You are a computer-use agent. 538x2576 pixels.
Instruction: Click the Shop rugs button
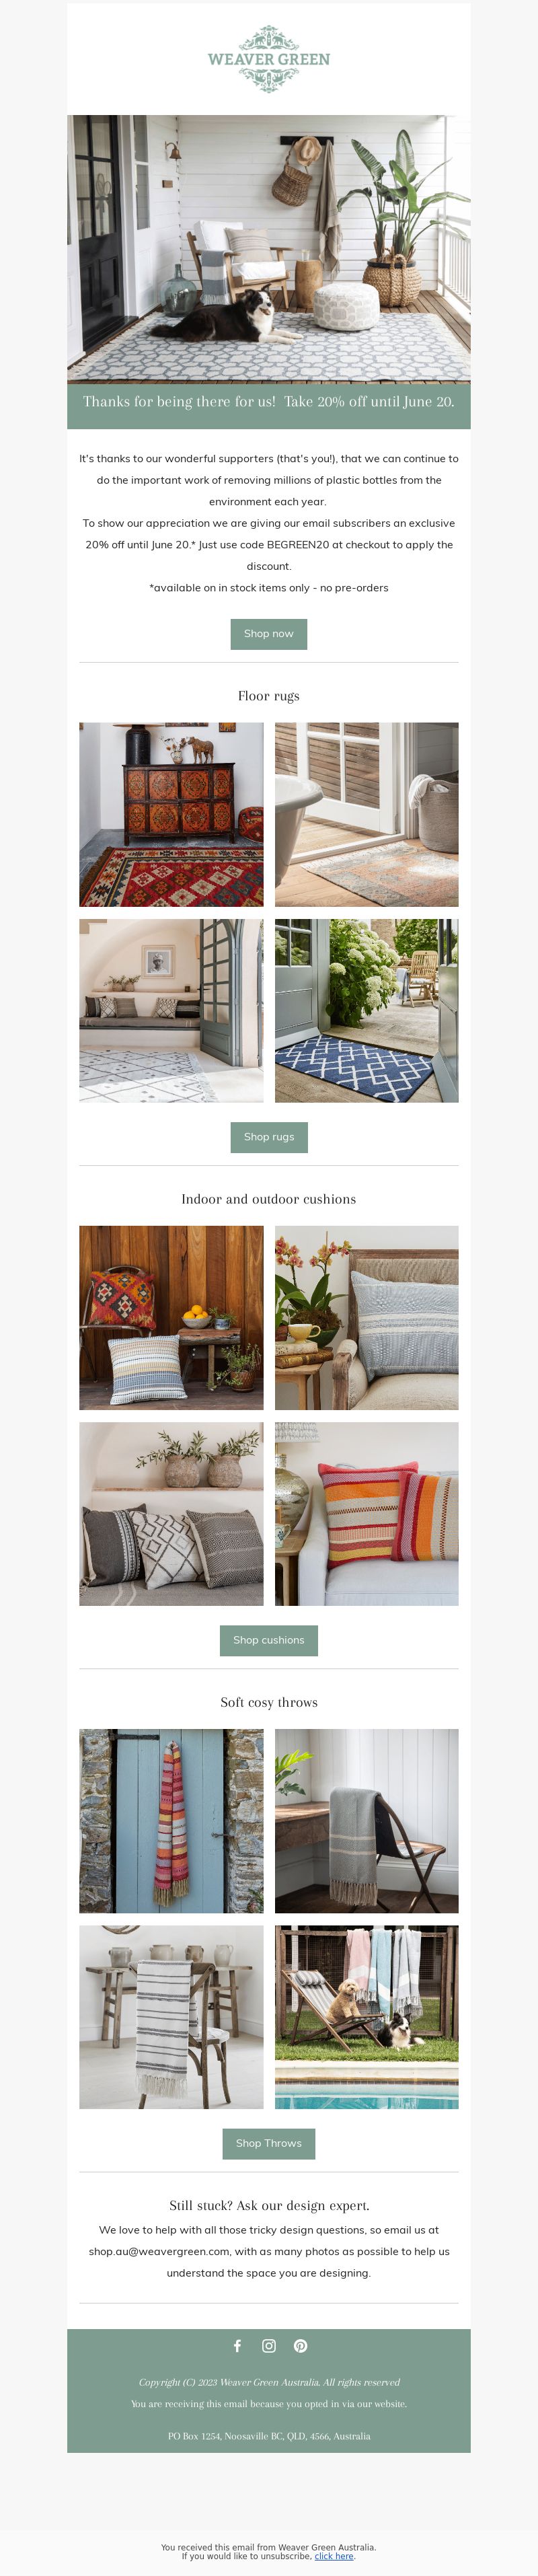[269, 1137]
